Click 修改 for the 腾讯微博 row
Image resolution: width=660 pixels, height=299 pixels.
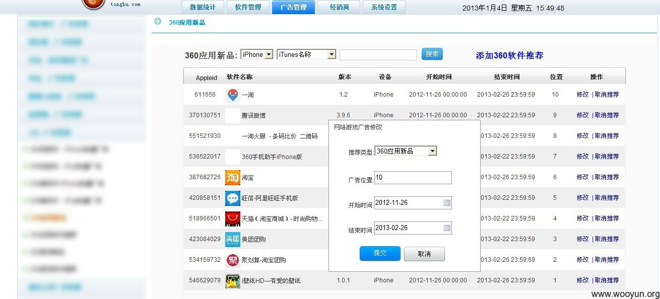pos(582,115)
